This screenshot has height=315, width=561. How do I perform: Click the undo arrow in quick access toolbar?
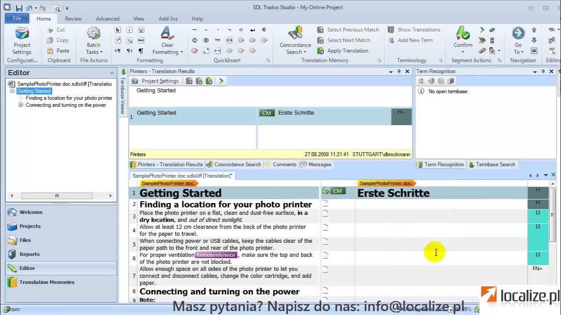28,8
